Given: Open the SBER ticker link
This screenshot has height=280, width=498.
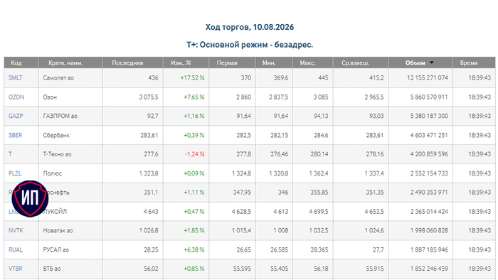Looking at the screenshot, I should click(15, 135).
